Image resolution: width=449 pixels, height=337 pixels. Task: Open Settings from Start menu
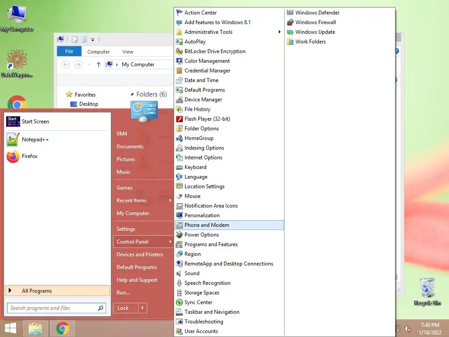point(126,229)
